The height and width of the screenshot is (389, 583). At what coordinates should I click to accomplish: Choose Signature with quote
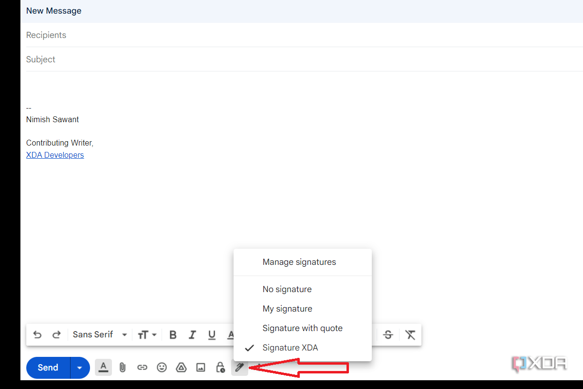tap(303, 328)
